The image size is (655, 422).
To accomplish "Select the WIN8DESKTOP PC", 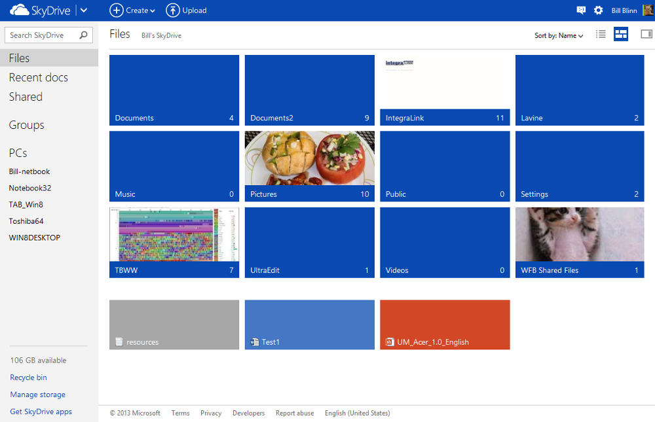I will point(35,237).
